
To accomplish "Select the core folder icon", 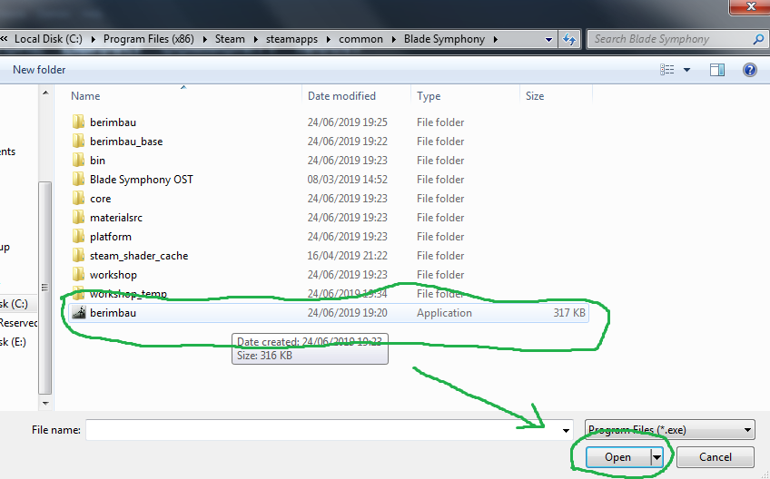I will 79,199.
